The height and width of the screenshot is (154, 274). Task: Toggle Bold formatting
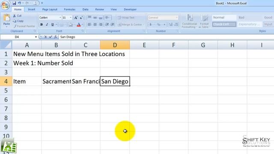tap(42, 25)
